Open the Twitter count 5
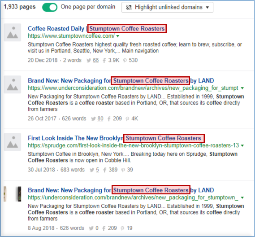 (97, 170)
